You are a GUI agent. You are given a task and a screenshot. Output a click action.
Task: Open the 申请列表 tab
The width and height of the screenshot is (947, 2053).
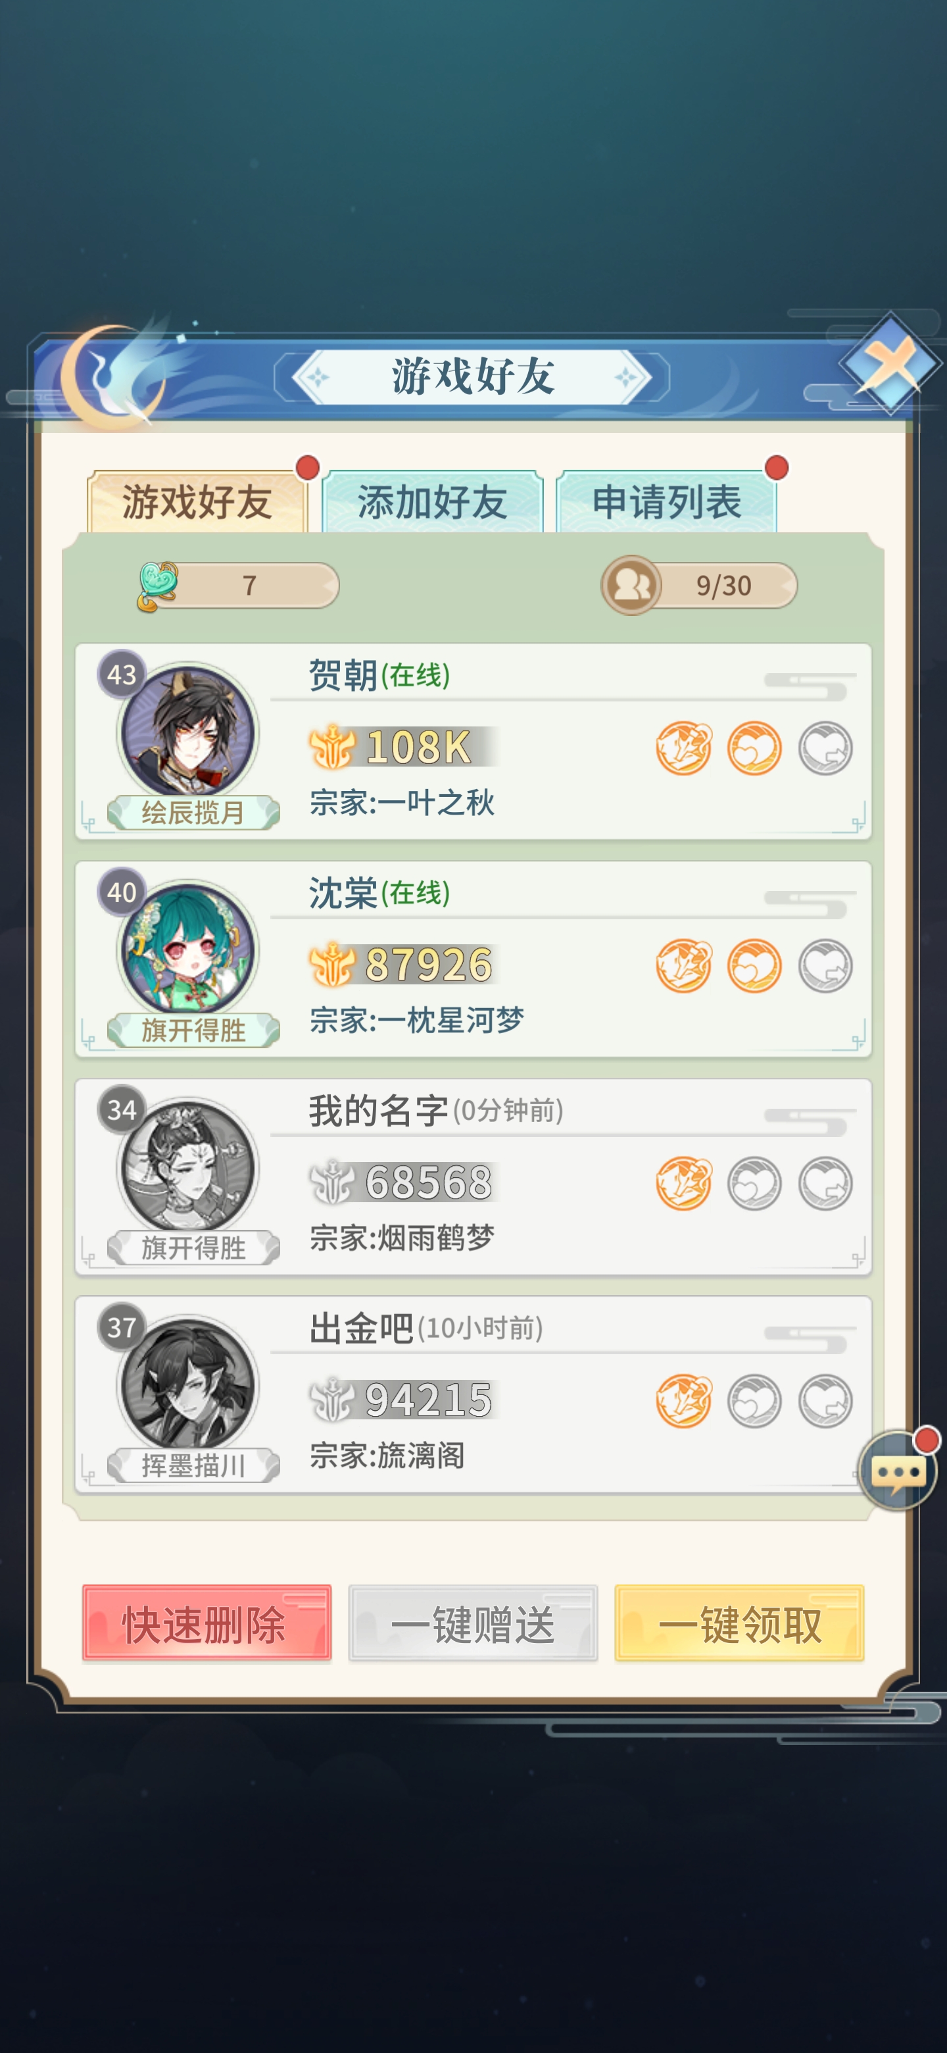point(667,502)
